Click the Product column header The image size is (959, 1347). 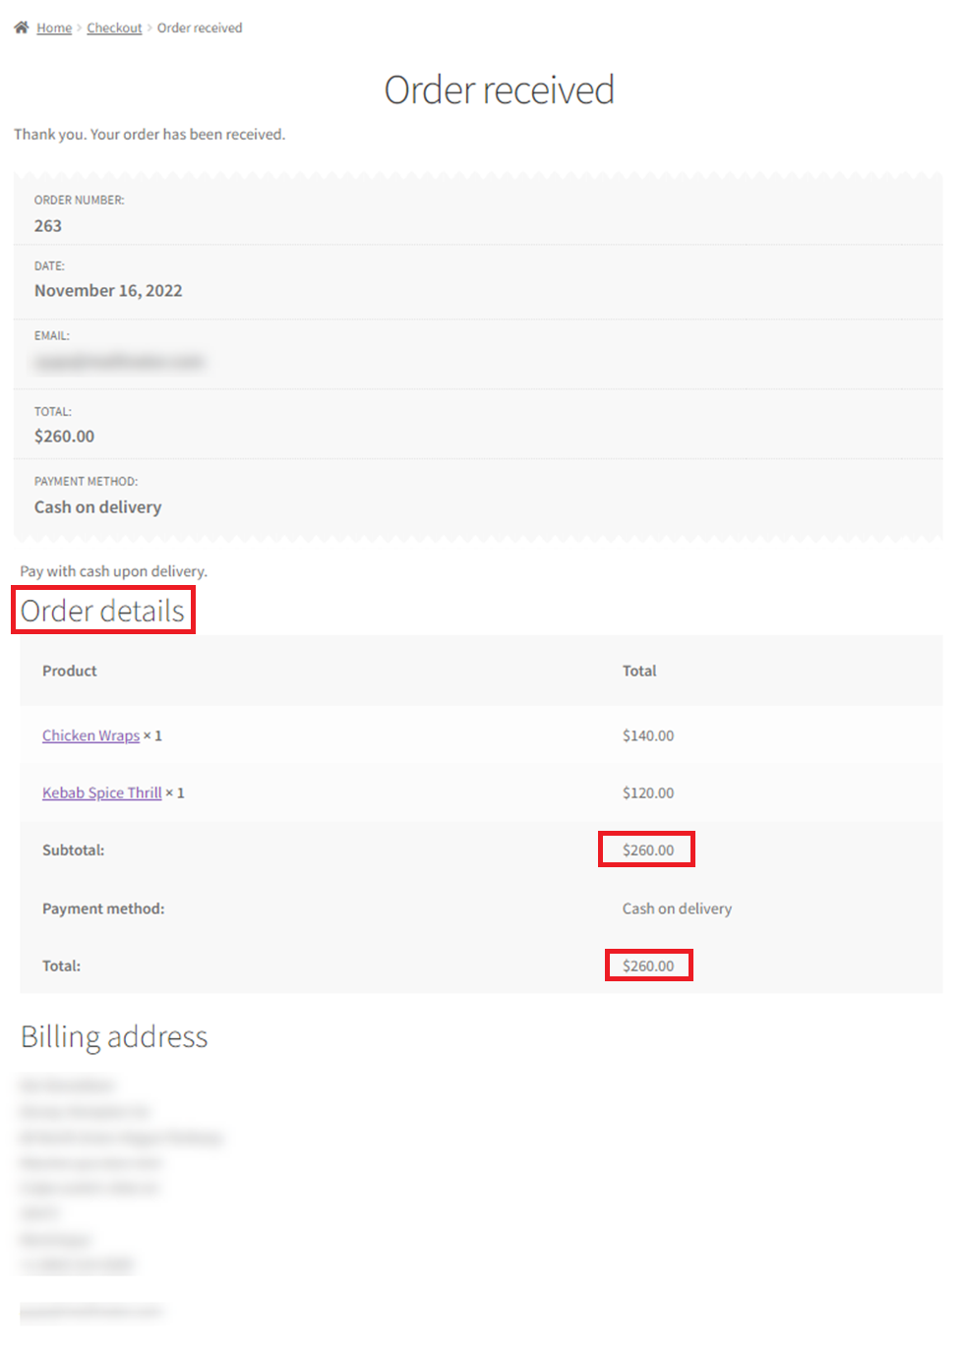point(70,671)
